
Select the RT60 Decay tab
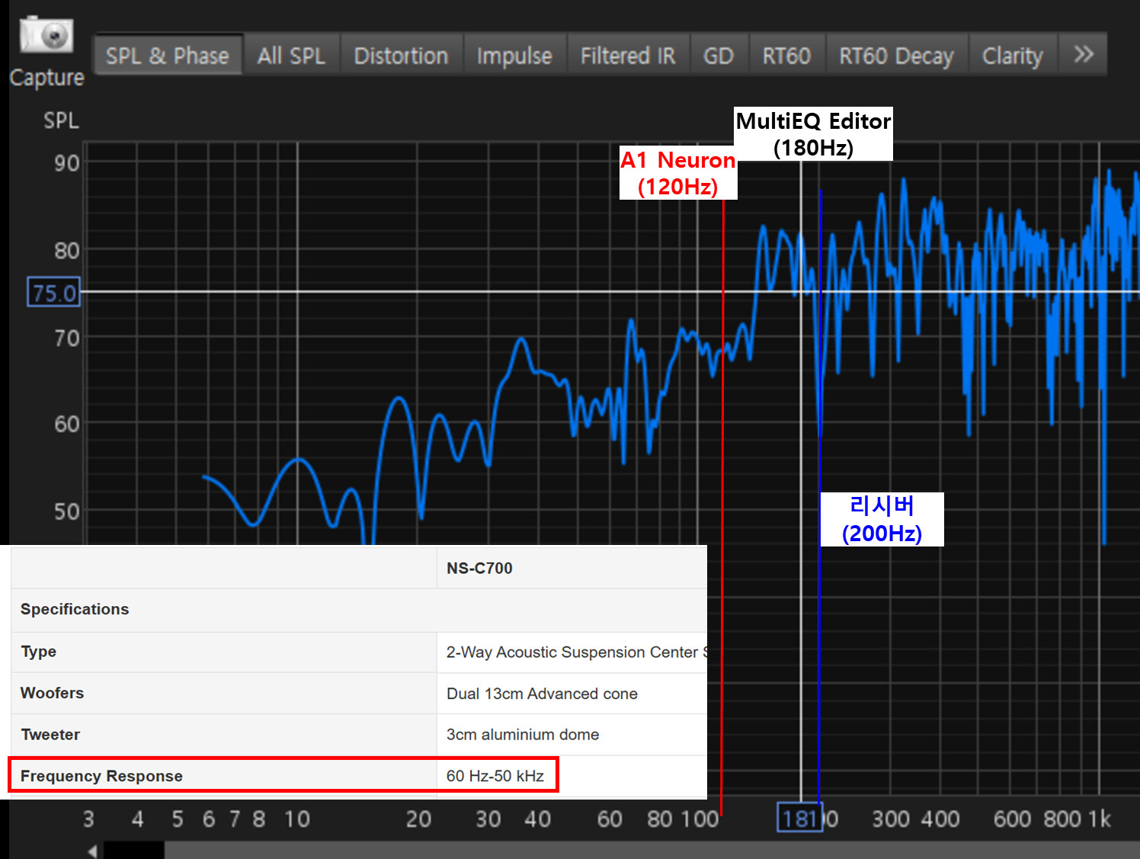896,56
